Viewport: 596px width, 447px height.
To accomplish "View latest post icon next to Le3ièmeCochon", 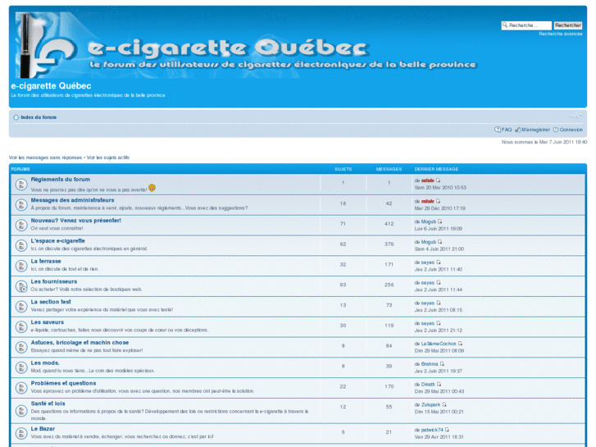I will click(460, 344).
